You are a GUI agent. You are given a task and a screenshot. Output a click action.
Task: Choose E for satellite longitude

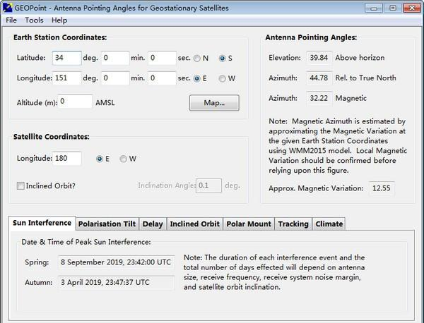100,159
